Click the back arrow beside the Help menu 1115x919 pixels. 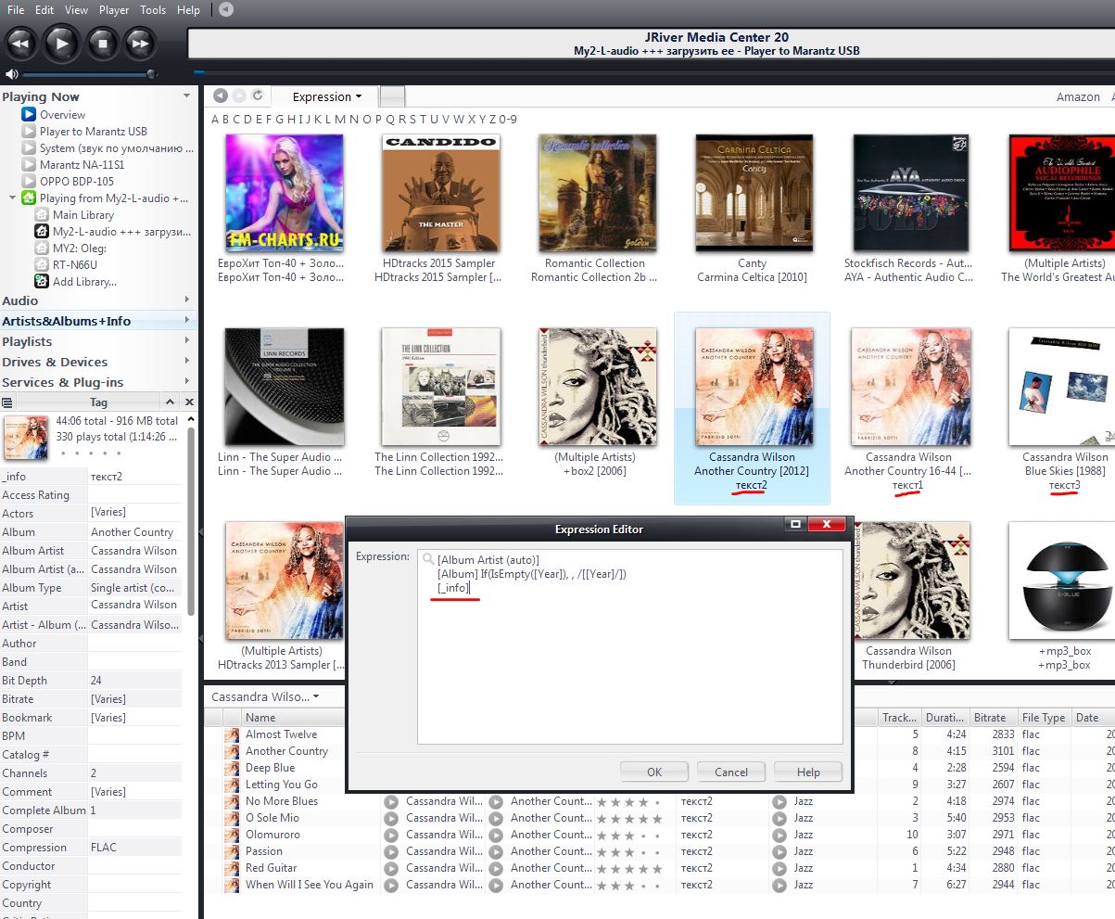click(x=226, y=10)
